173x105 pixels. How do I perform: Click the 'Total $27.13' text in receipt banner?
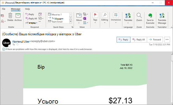click(126, 65)
